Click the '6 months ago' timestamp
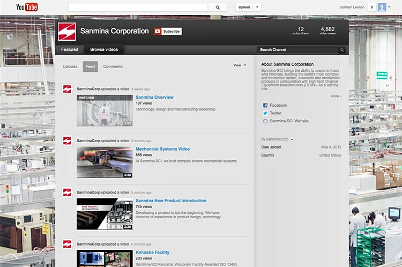402x267 pixels. pyautogui.click(x=142, y=244)
